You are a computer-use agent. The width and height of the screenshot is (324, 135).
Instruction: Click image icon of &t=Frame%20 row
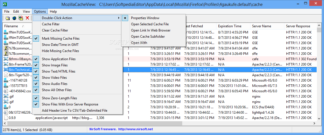6,64
